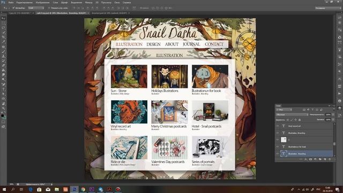Create new fill or adjustment layer
This screenshot has width=343, height=193.
point(316,159)
